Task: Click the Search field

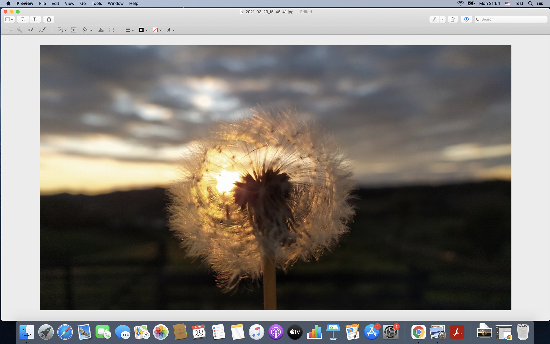Action: [511, 19]
